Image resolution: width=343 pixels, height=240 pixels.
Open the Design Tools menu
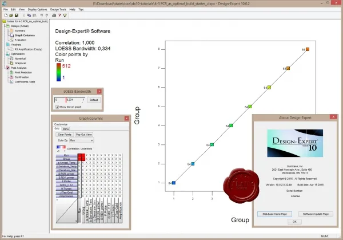tap(58, 9)
